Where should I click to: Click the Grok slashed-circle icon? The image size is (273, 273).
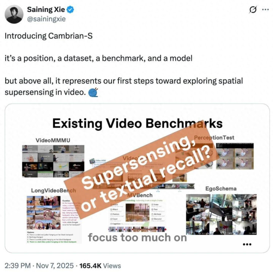pos(253,10)
